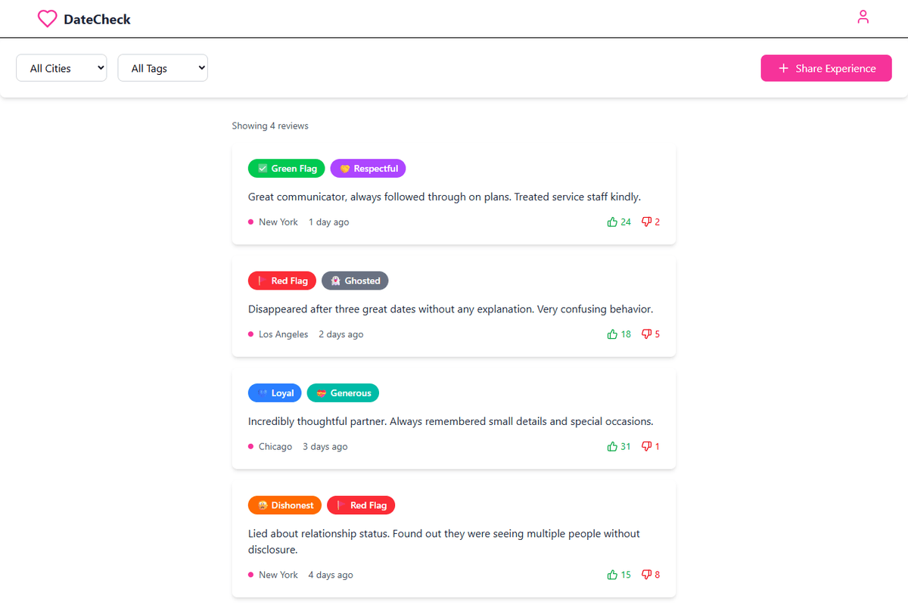Click the 3 days ago timestamp
The image size is (908, 608).
coord(325,447)
